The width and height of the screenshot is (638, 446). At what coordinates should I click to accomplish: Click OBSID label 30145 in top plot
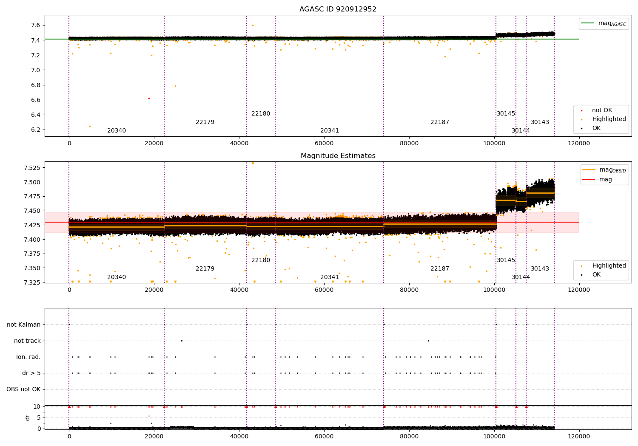click(506, 113)
